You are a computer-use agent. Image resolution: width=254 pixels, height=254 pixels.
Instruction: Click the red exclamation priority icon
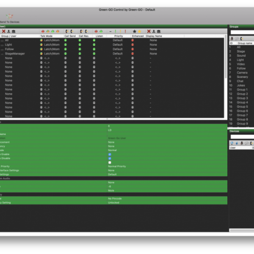(x=125, y=31)
